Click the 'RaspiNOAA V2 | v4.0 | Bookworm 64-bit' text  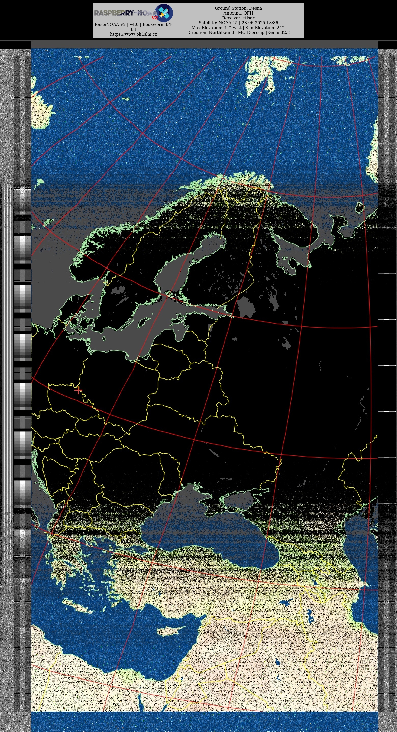(133, 27)
